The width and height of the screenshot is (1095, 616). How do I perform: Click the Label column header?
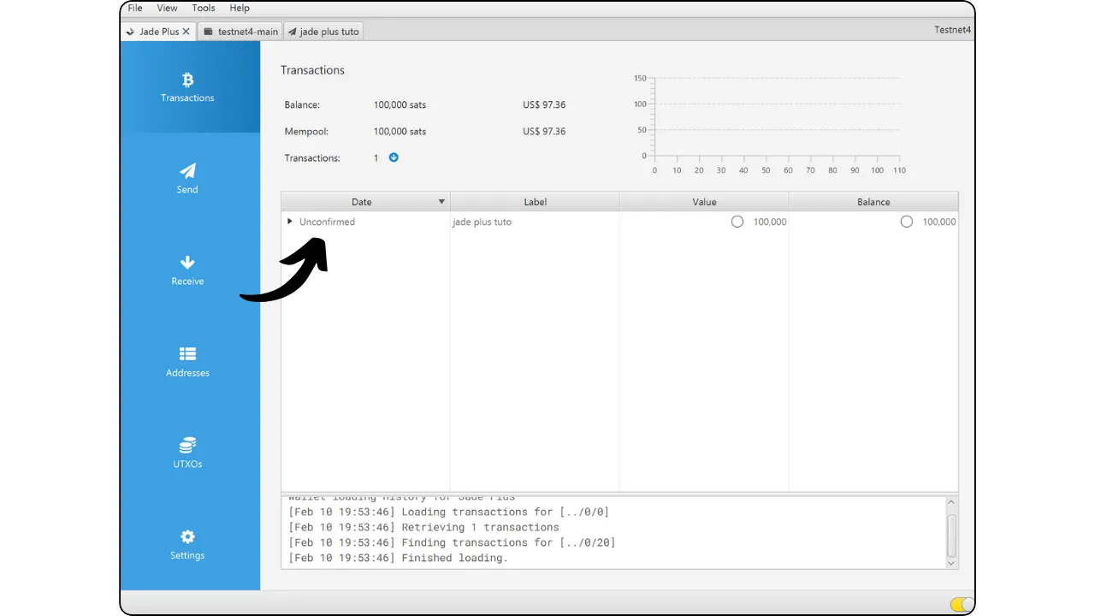(x=535, y=202)
